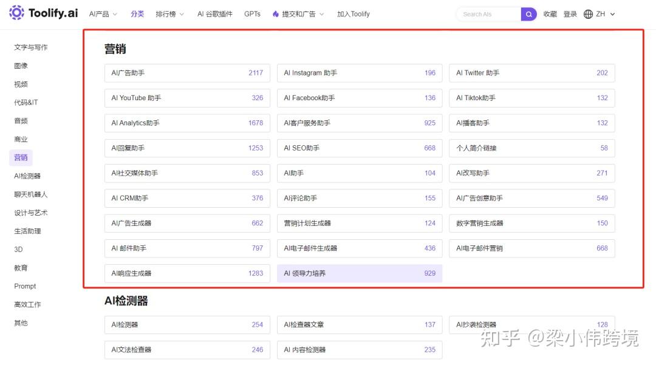The width and height of the screenshot is (656, 365).
Task: Open the AI检测器 sidebar category
Action: click(x=27, y=176)
